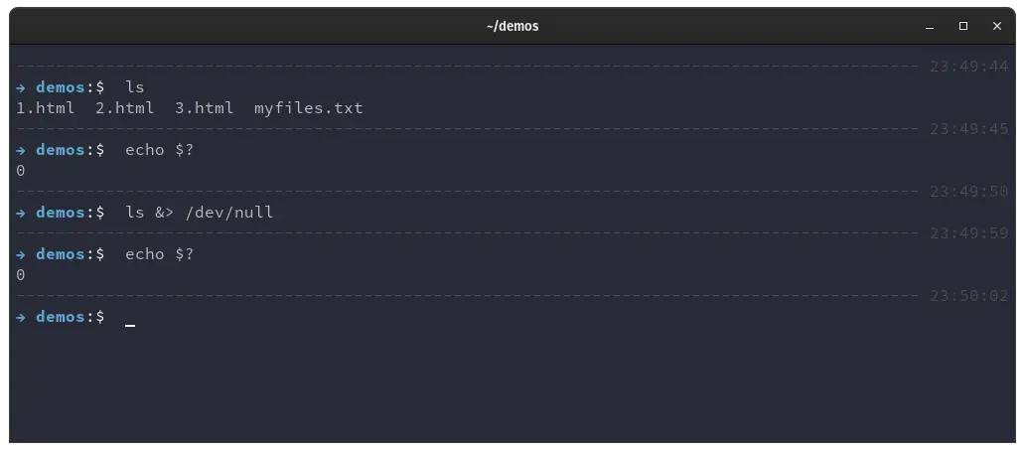1025x452 pixels.
Task: Click the arrow beside first echo $? prompt
Action: click(21, 150)
